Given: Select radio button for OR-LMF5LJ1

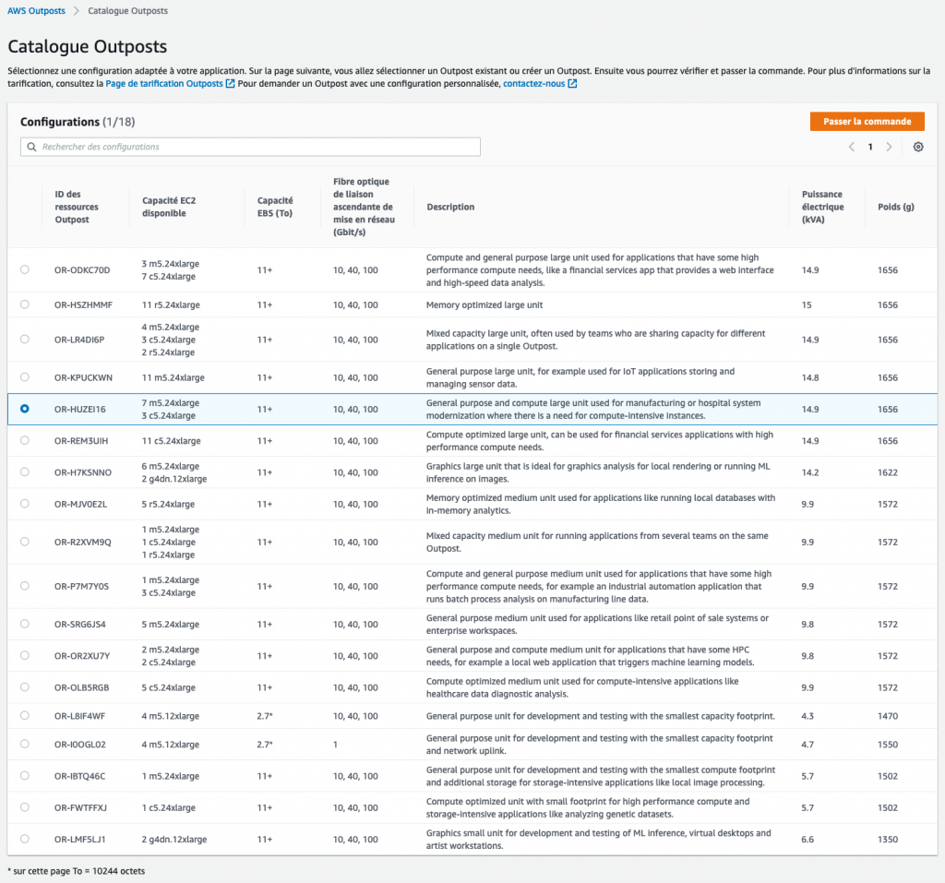Looking at the screenshot, I should tap(25, 839).
